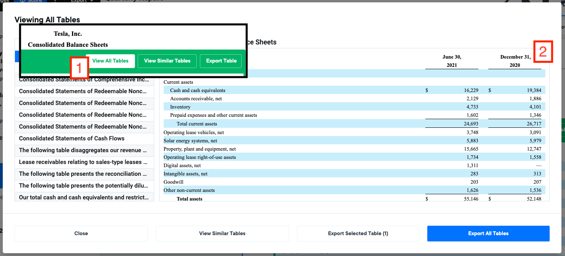Click the green Export Table button
Viewport: 565px width, 256px height.
221,61
